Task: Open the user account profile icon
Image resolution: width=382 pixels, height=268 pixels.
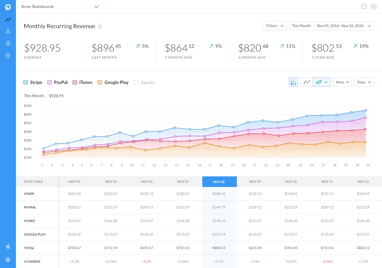Action: 374,7
